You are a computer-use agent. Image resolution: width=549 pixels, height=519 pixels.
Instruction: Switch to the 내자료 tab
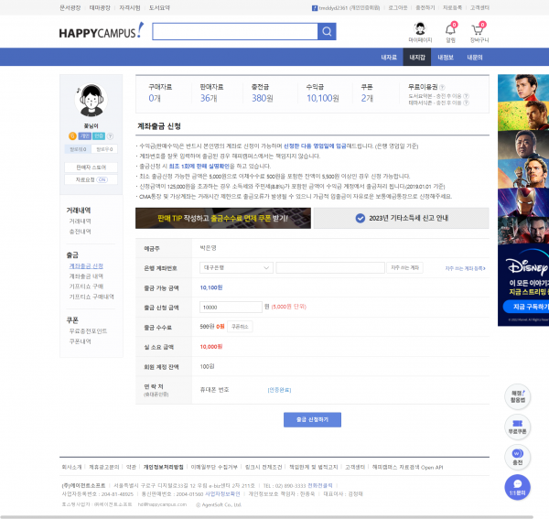(389, 57)
